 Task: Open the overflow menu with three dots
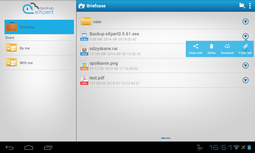[250, 6]
